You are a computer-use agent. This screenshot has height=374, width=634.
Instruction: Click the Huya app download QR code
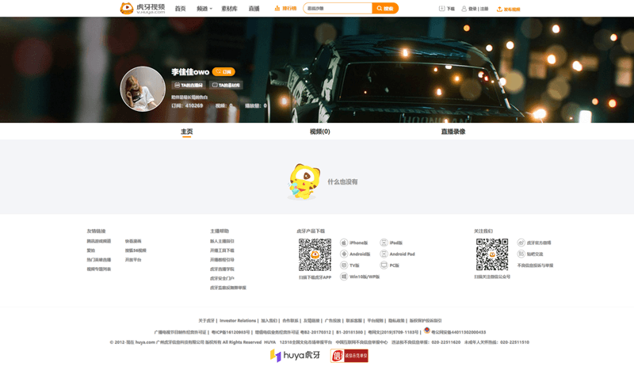pyautogui.click(x=315, y=254)
